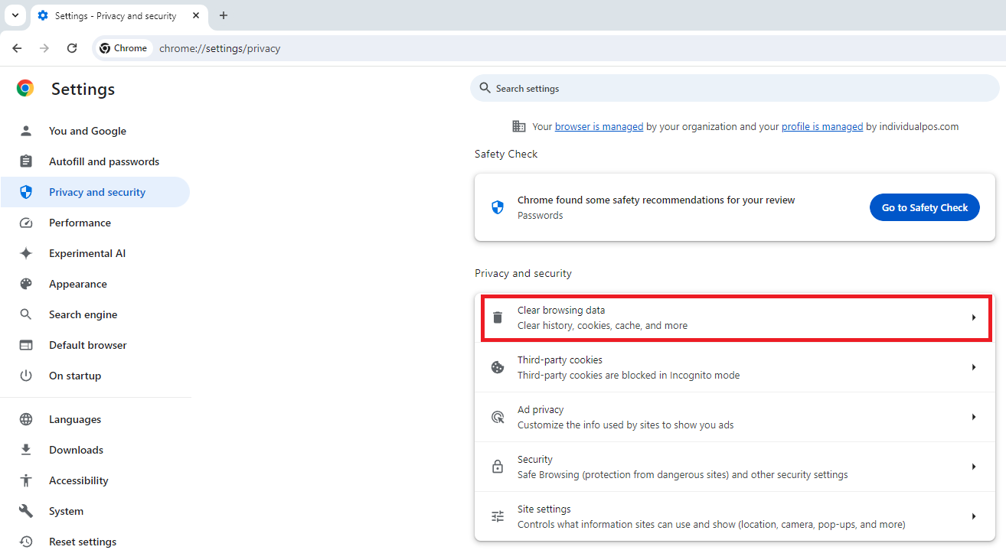Click the Autofill and passwords clipboard icon
This screenshot has height=550, width=1006.
point(26,161)
